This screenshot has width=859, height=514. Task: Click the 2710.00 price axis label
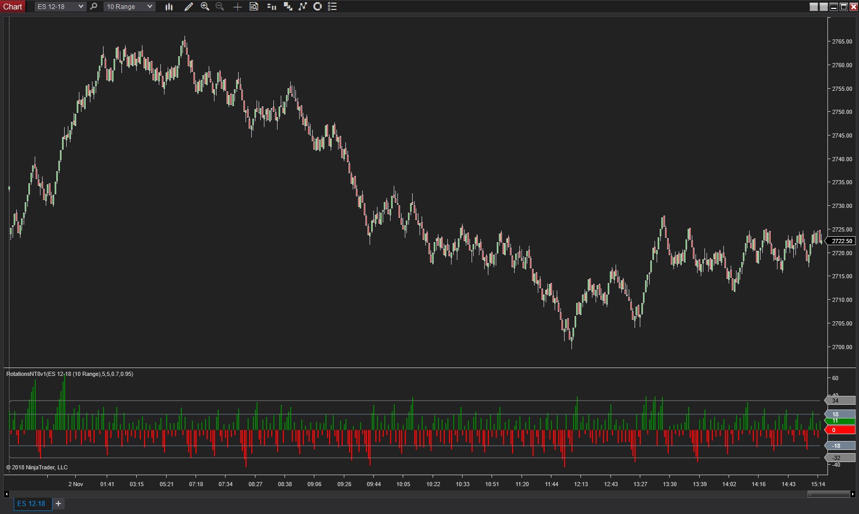tap(842, 300)
